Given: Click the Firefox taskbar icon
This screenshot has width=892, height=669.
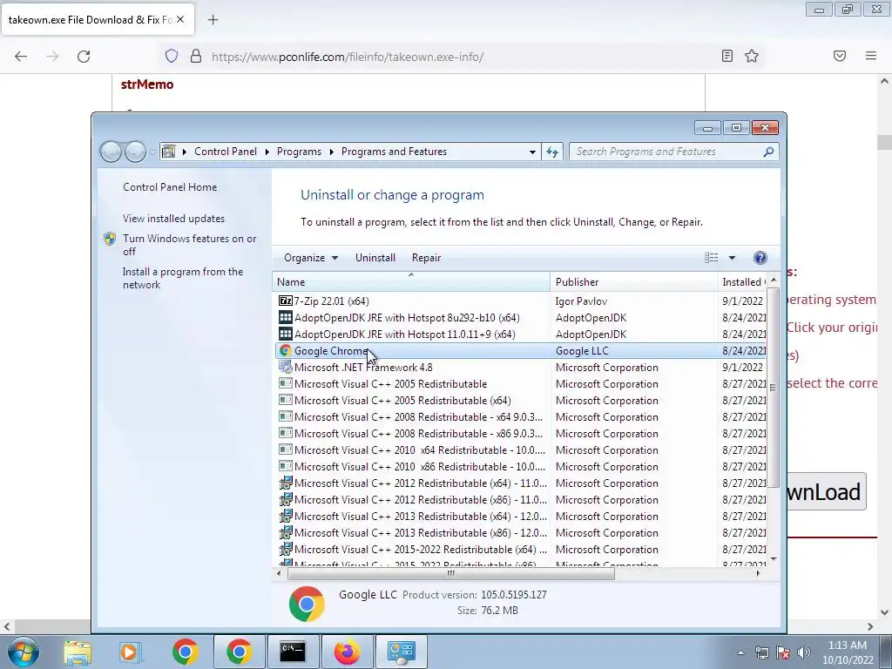Looking at the screenshot, I should (x=347, y=652).
